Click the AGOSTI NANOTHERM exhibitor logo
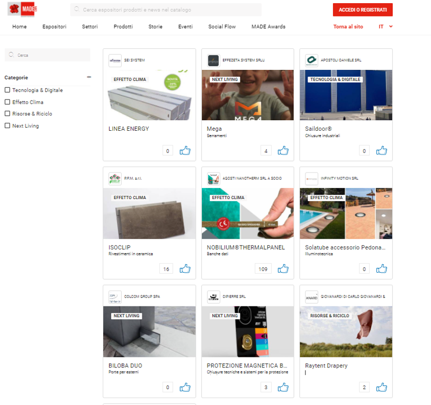This screenshot has width=431, height=405. (x=213, y=178)
